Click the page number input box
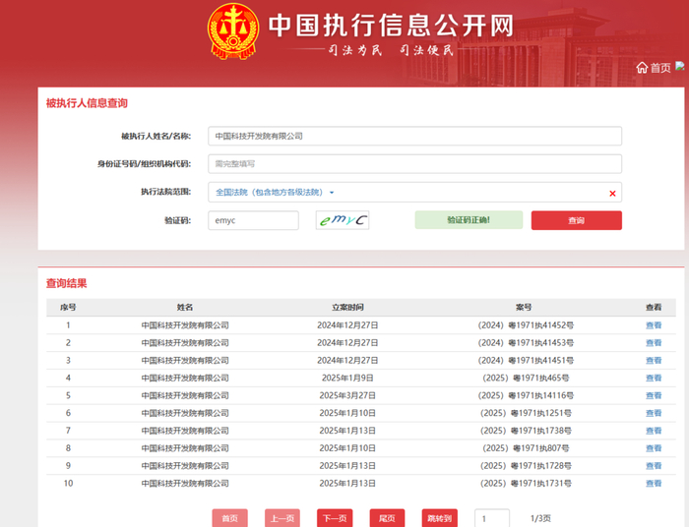Image resolution: width=689 pixels, height=527 pixels. pyautogui.click(x=491, y=518)
